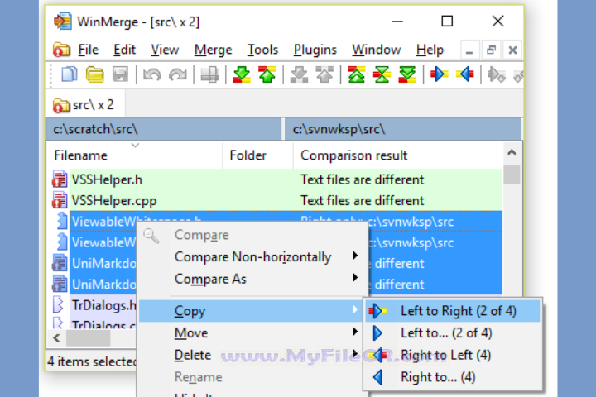Sort by the Folder column header
The width and height of the screenshot is (596, 397).
[257, 155]
